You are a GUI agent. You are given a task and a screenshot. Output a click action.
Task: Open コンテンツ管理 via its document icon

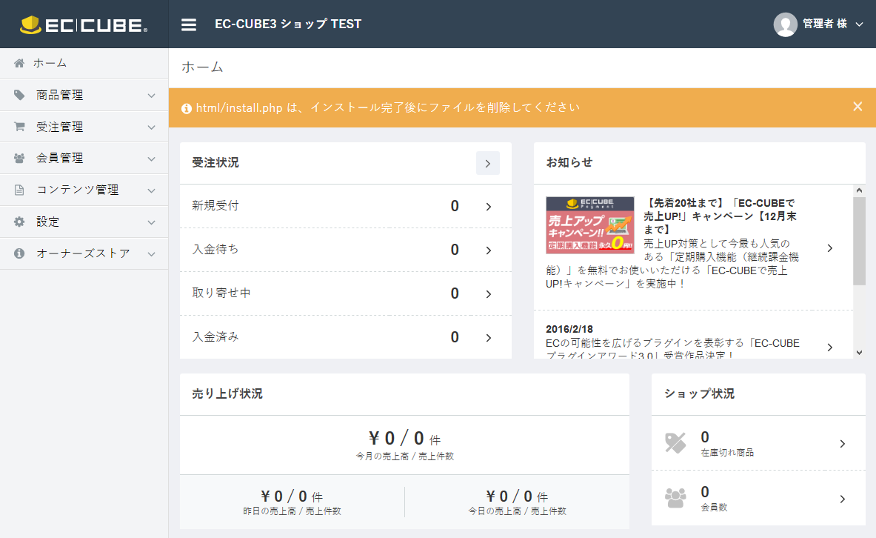pyautogui.click(x=19, y=190)
